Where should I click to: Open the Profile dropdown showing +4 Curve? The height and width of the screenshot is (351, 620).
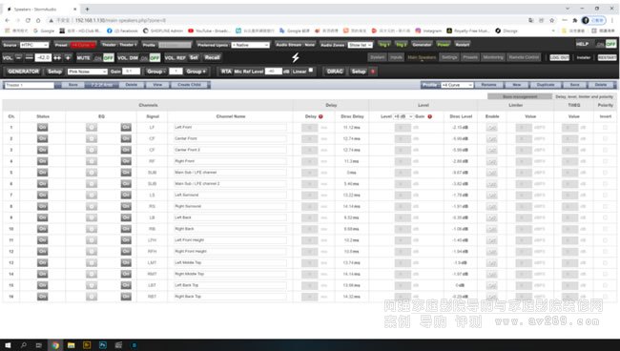(457, 85)
